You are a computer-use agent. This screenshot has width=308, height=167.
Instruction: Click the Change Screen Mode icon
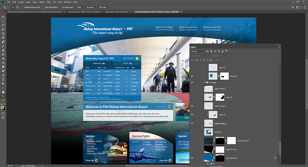(3, 118)
